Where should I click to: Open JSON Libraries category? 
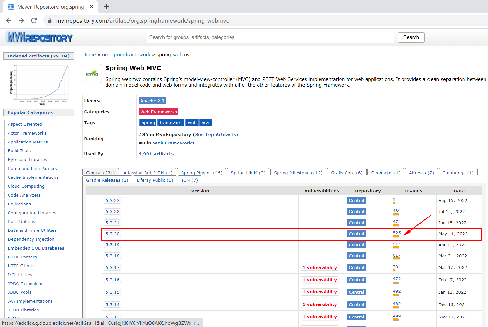[x=23, y=310]
